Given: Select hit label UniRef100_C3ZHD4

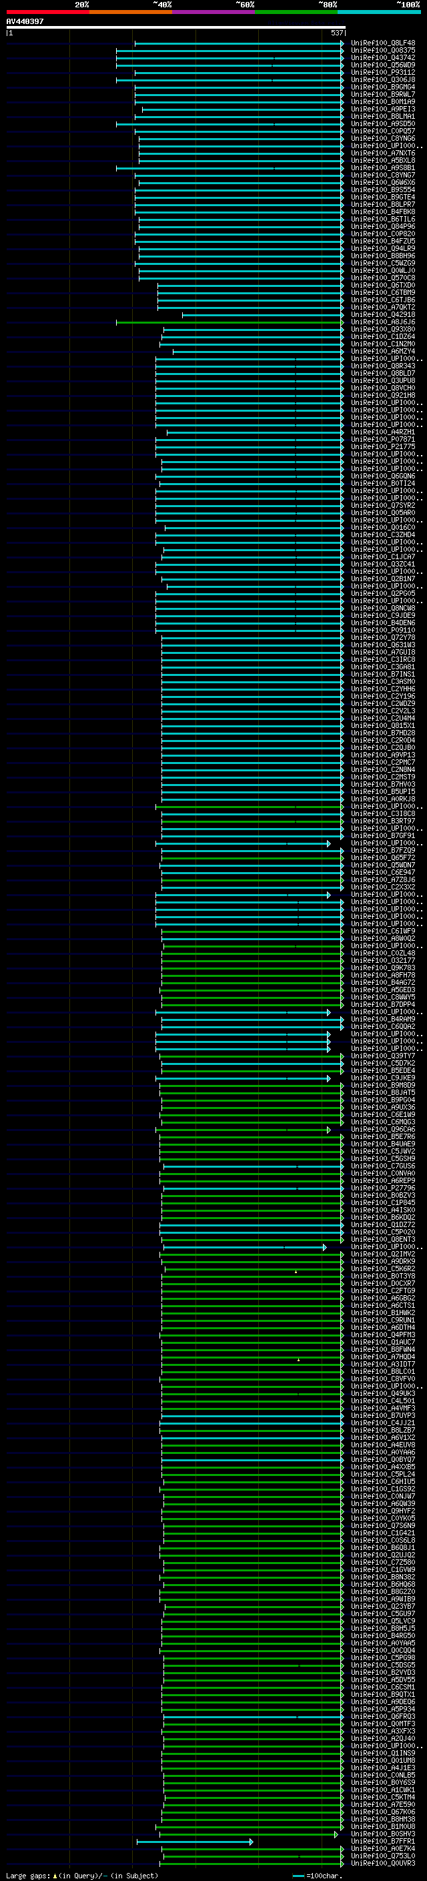Looking at the screenshot, I should pos(382,534).
